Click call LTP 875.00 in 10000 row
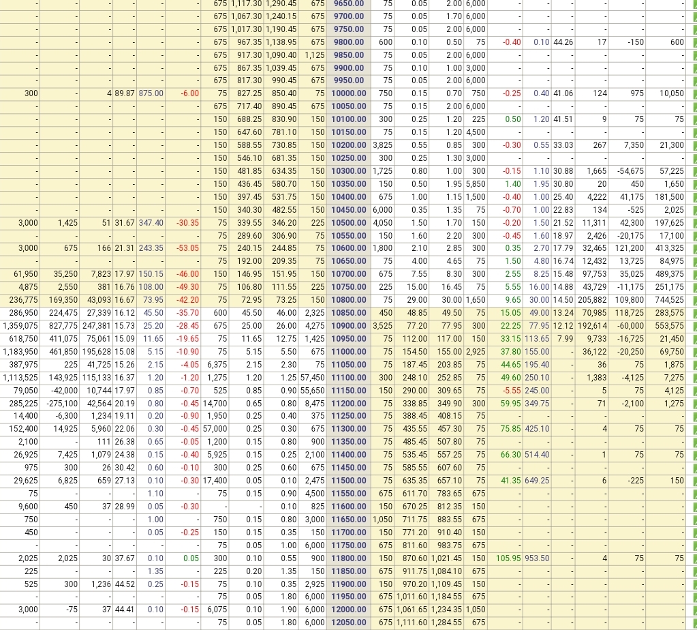The image size is (697, 630). point(151,93)
